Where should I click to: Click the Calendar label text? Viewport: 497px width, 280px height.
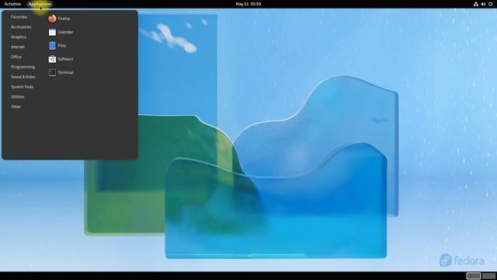65,32
